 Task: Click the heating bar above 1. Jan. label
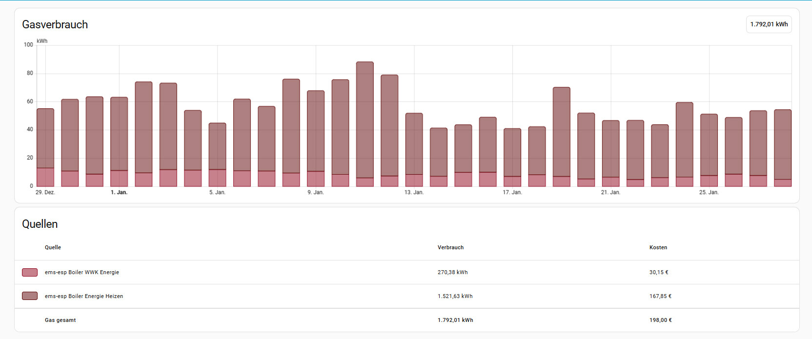(119, 134)
